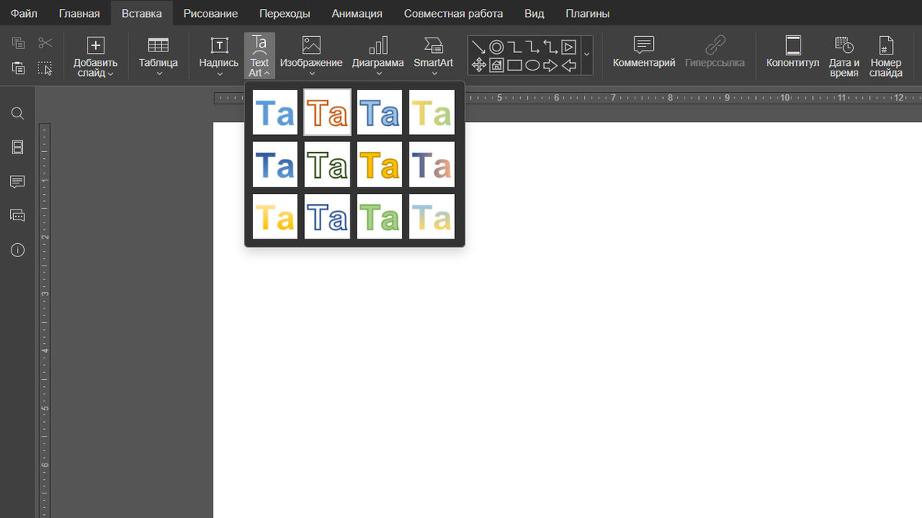Collapse the Text Art dropdown button
The image size is (922, 518).
click(x=260, y=56)
